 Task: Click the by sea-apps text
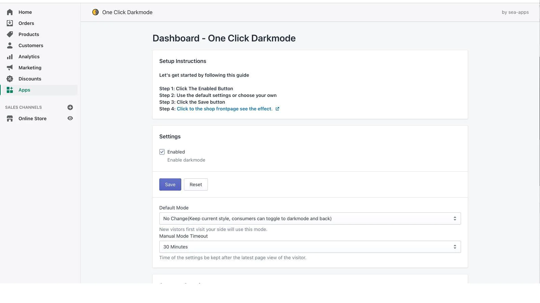tap(515, 12)
